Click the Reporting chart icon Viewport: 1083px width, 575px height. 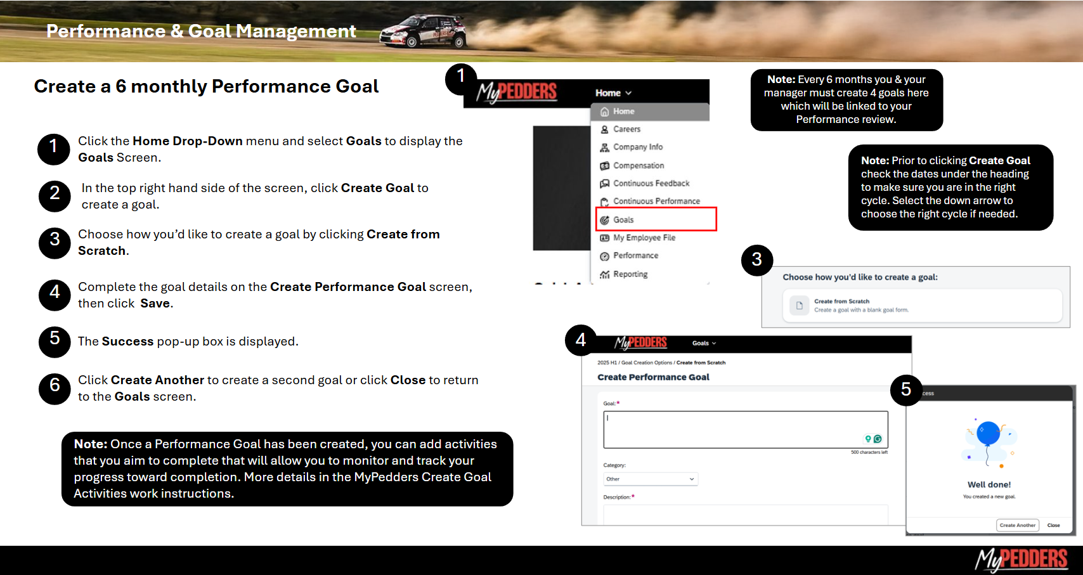[604, 275]
